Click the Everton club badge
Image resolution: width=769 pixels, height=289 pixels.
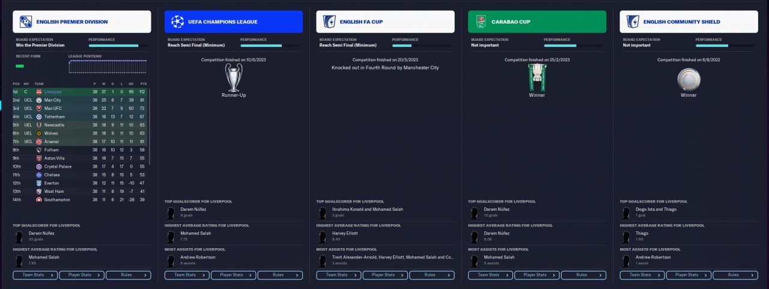point(39,183)
